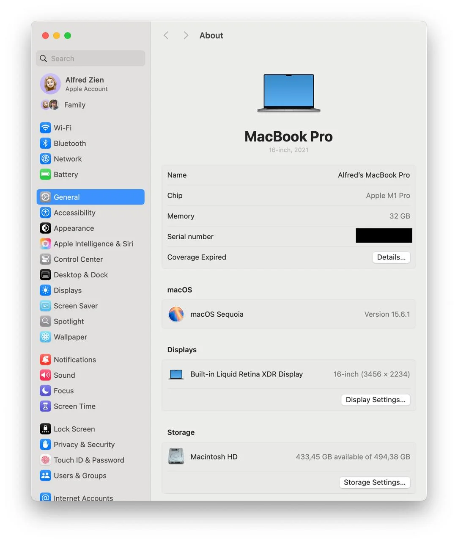This screenshot has width=458, height=542.
Task: Open Wi-Fi settings icon
Action: click(x=45, y=128)
